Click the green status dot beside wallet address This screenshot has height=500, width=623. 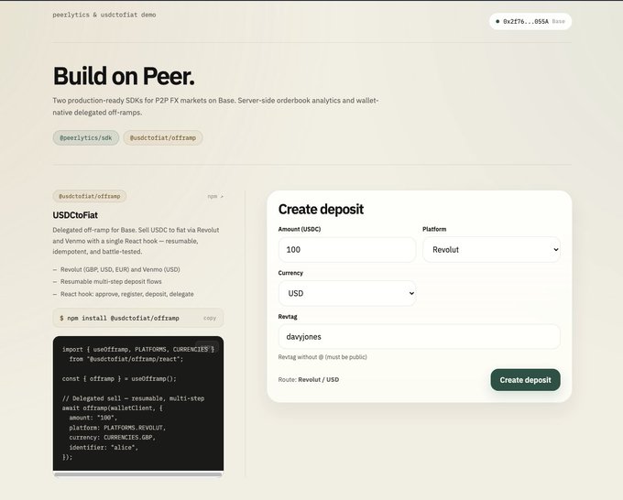(497, 21)
